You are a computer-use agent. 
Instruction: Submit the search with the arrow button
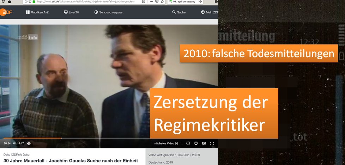click(x=200, y=1)
